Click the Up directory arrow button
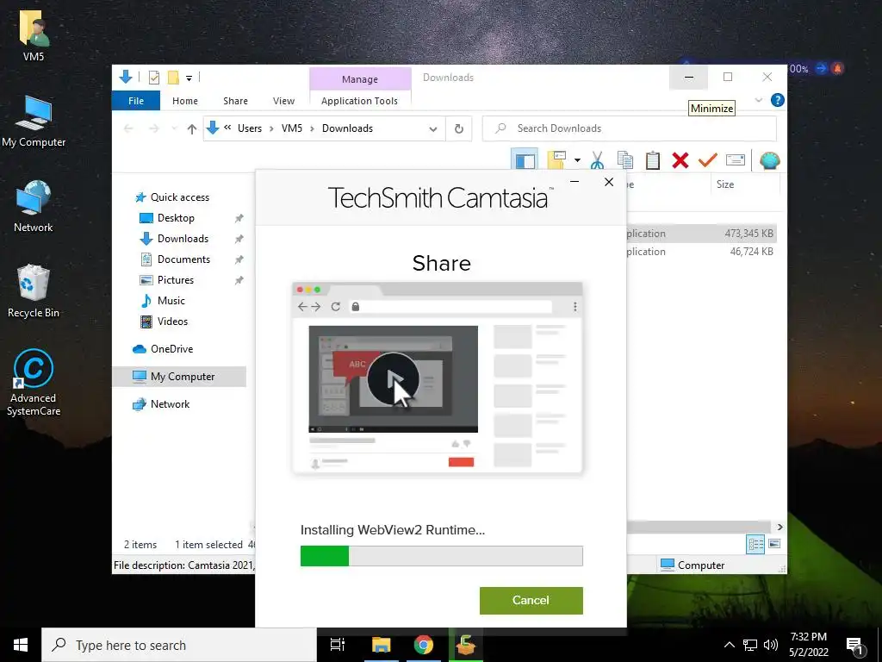This screenshot has width=882, height=662. [192, 129]
